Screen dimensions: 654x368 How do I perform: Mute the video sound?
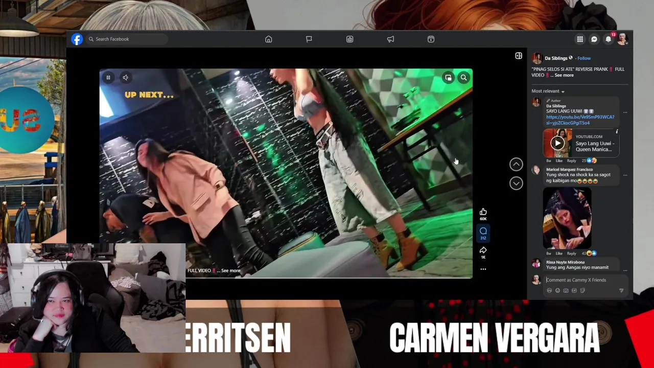(x=125, y=78)
